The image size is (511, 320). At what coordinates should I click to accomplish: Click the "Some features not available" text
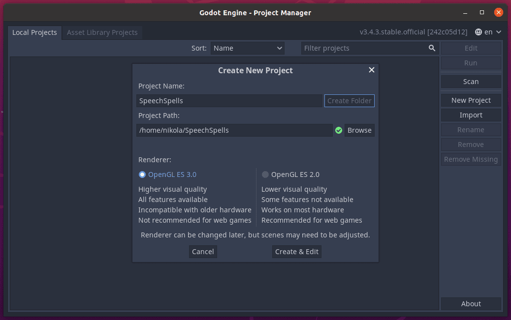(307, 200)
